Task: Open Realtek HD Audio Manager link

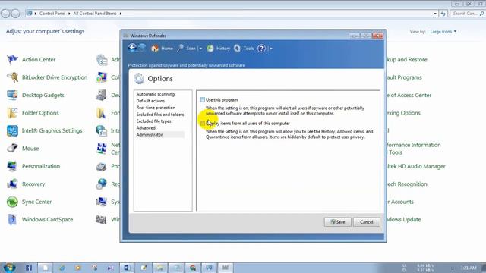Action: [x=416, y=166]
